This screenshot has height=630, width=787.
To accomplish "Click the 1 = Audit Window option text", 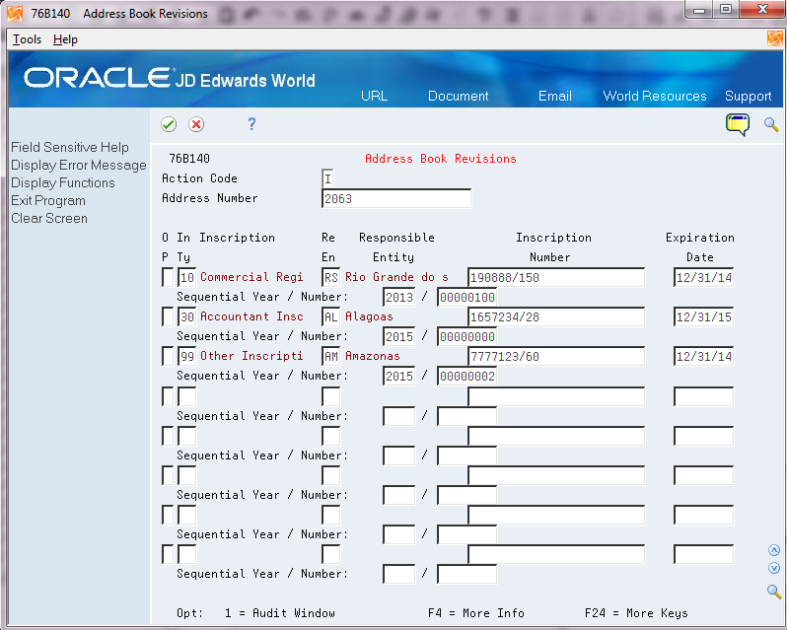I will (280, 613).
